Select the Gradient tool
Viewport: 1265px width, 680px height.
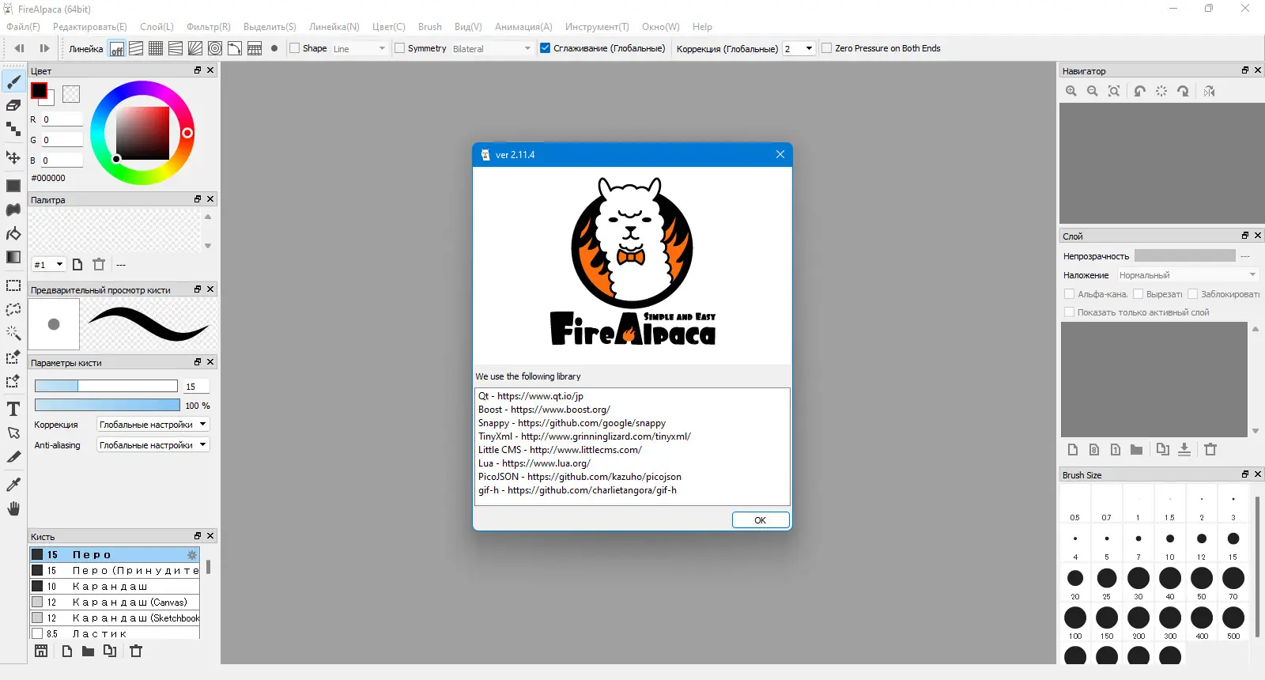click(x=13, y=257)
